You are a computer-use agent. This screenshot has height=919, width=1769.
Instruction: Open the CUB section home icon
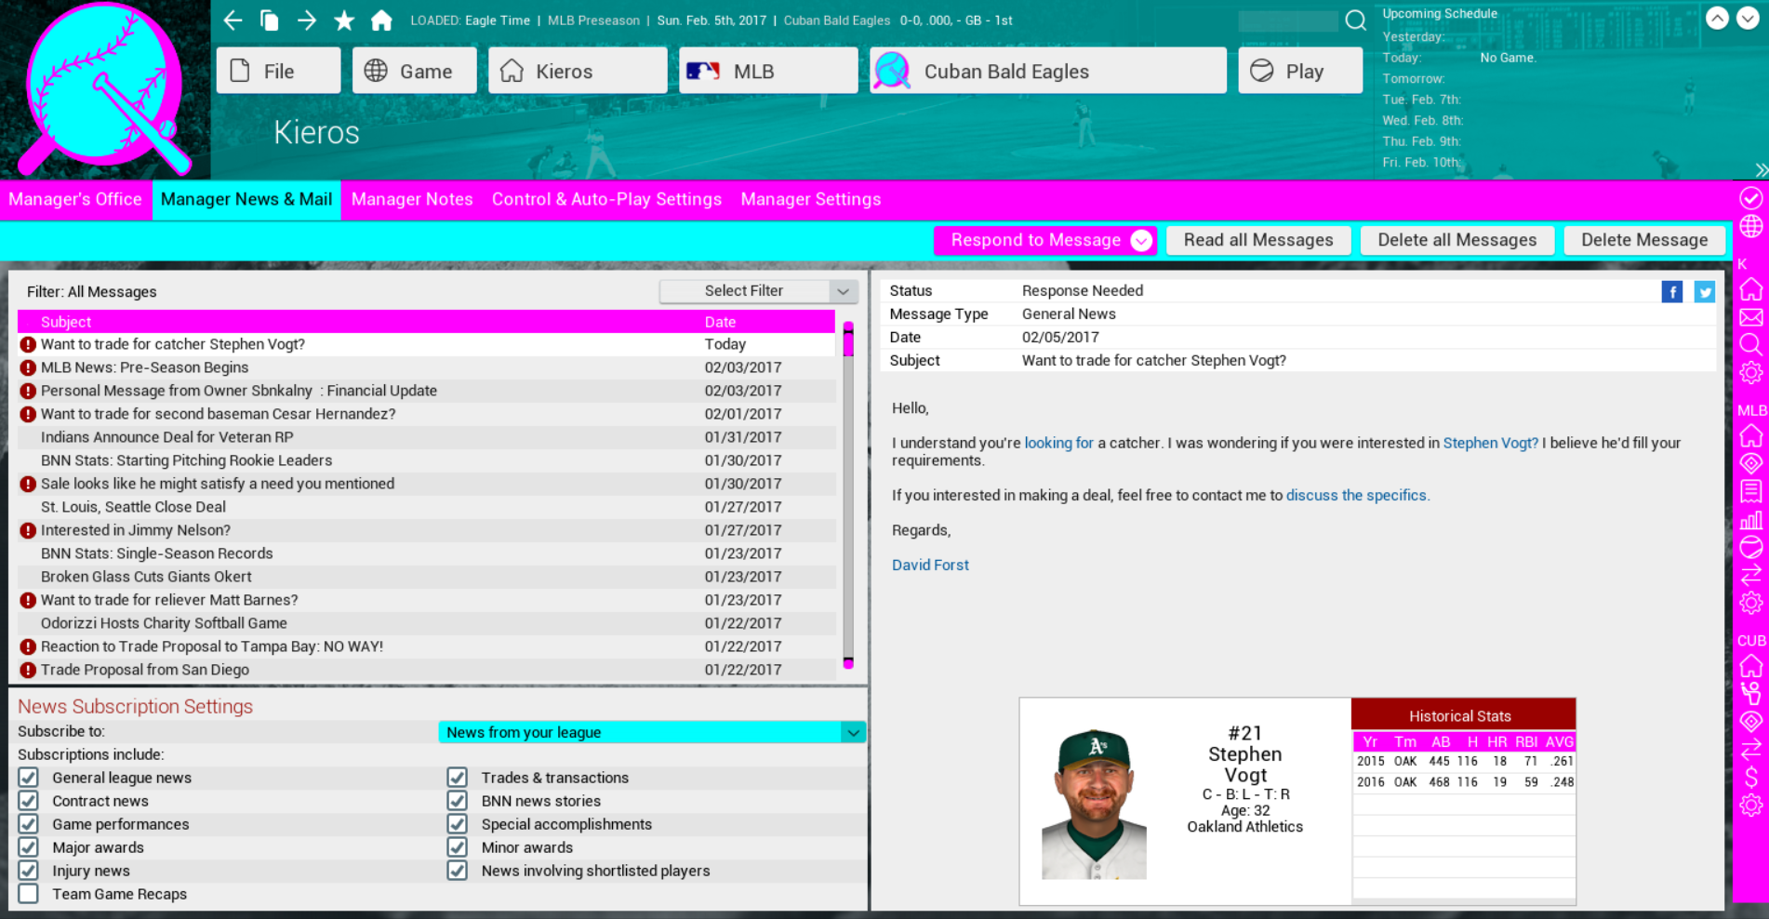pyautogui.click(x=1751, y=665)
